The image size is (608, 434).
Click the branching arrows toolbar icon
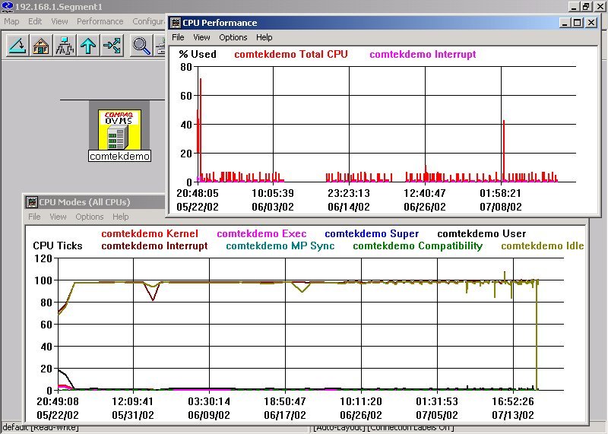click(112, 46)
